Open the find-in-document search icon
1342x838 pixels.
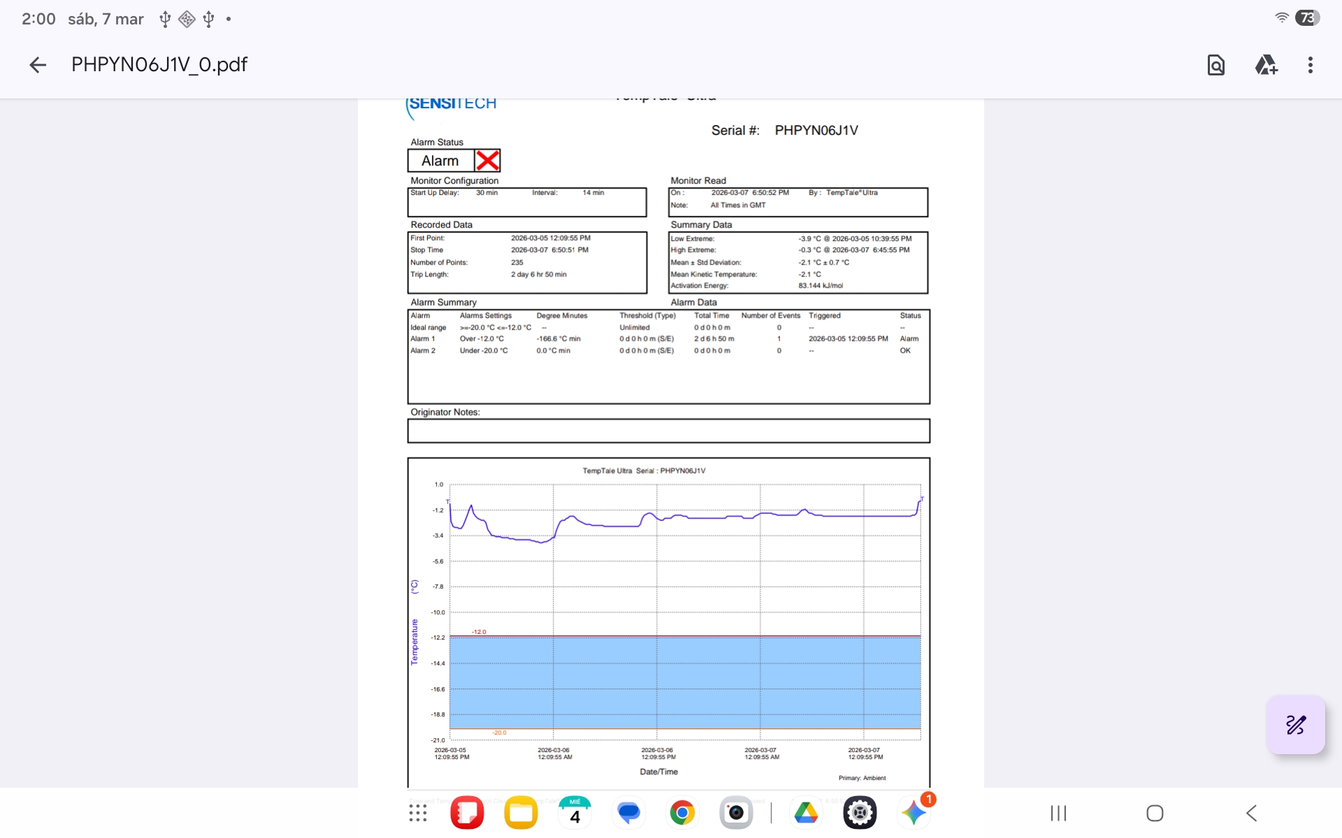click(1215, 65)
